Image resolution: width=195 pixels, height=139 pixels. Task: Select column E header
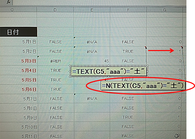[x=92, y=10]
